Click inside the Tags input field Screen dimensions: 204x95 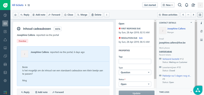[x=135, y=62]
